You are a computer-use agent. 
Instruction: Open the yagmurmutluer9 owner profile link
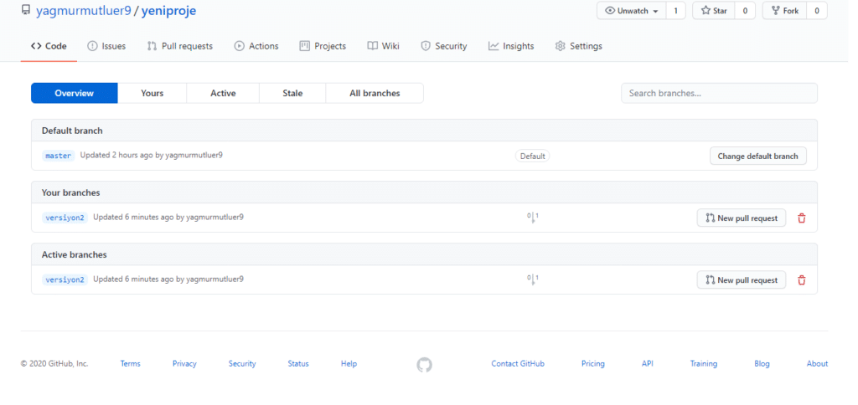(x=84, y=11)
